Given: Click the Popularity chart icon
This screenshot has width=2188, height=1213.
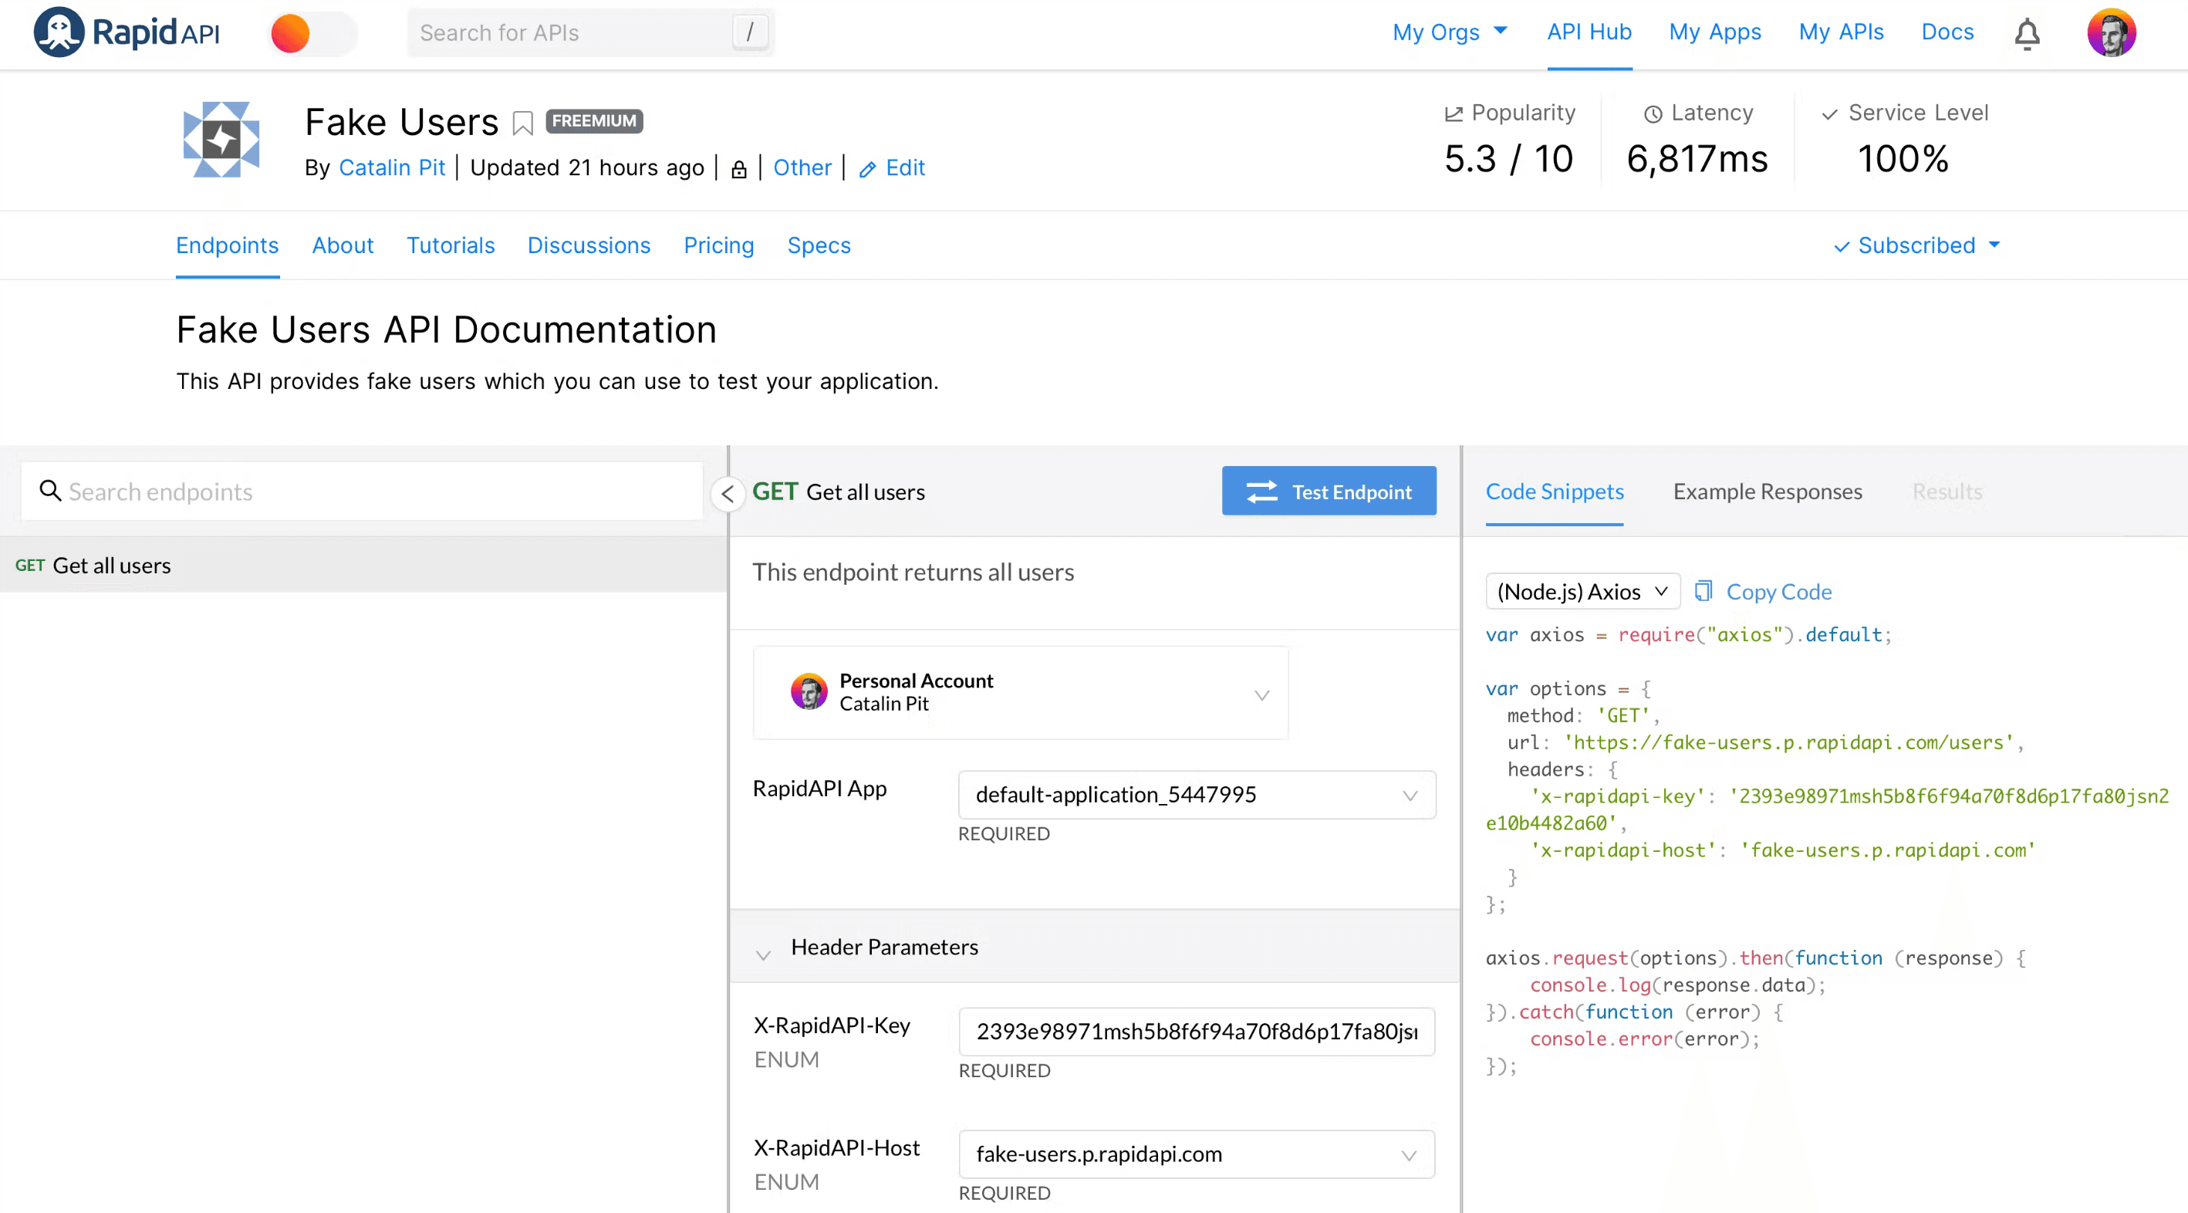Looking at the screenshot, I should pyautogui.click(x=1454, y=114).
